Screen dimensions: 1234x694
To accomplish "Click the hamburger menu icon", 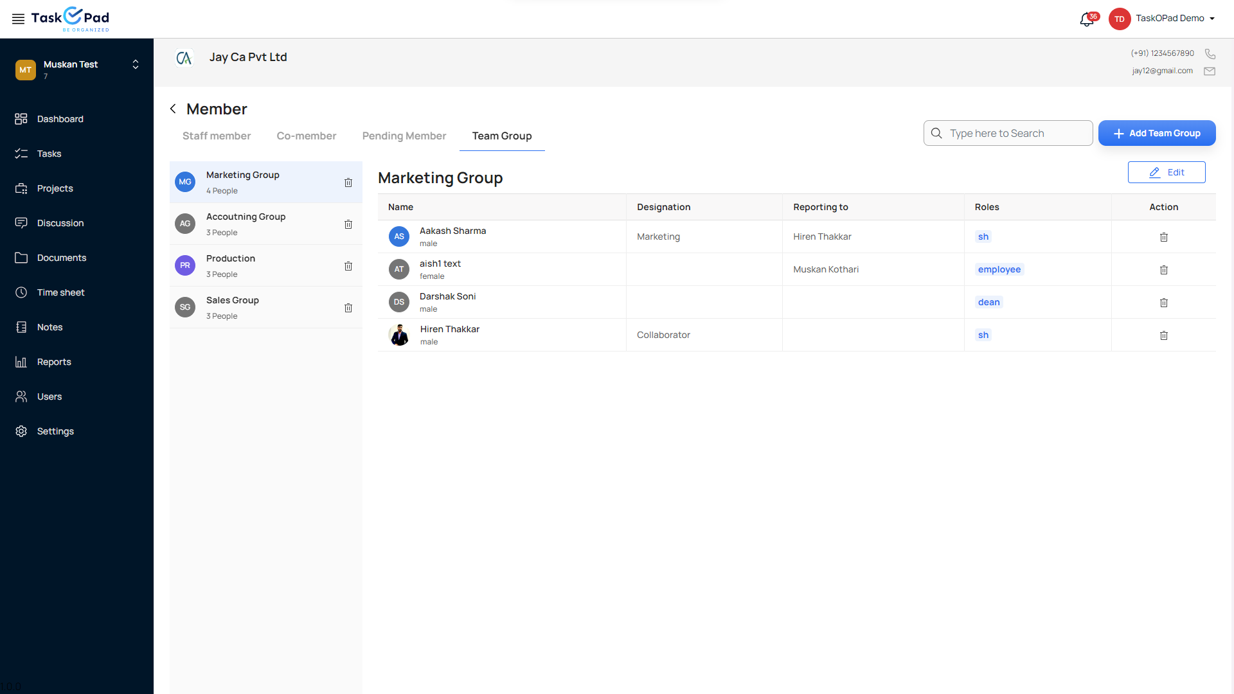I will pos(18,19).
